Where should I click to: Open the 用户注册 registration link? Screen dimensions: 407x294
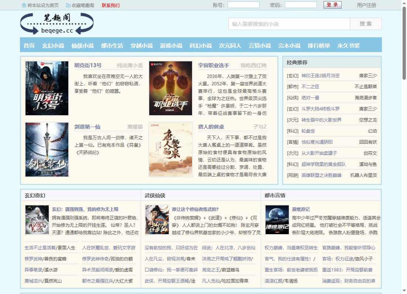366,5
